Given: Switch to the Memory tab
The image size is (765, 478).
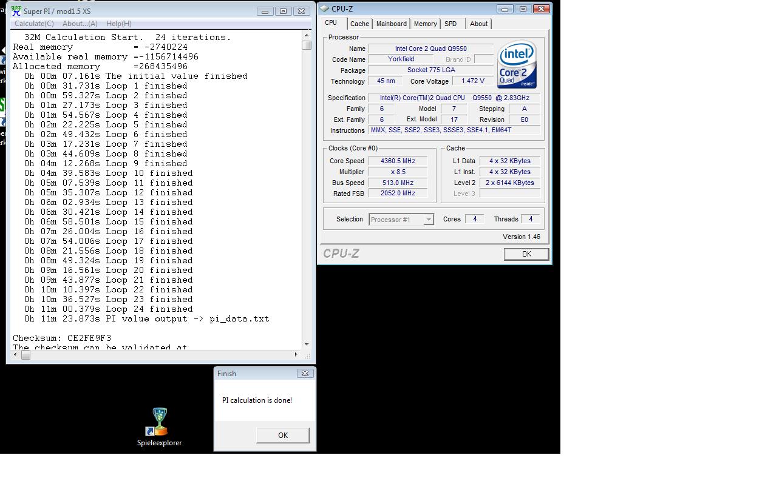Looking at the screenshot, I should tap(425, 24).
